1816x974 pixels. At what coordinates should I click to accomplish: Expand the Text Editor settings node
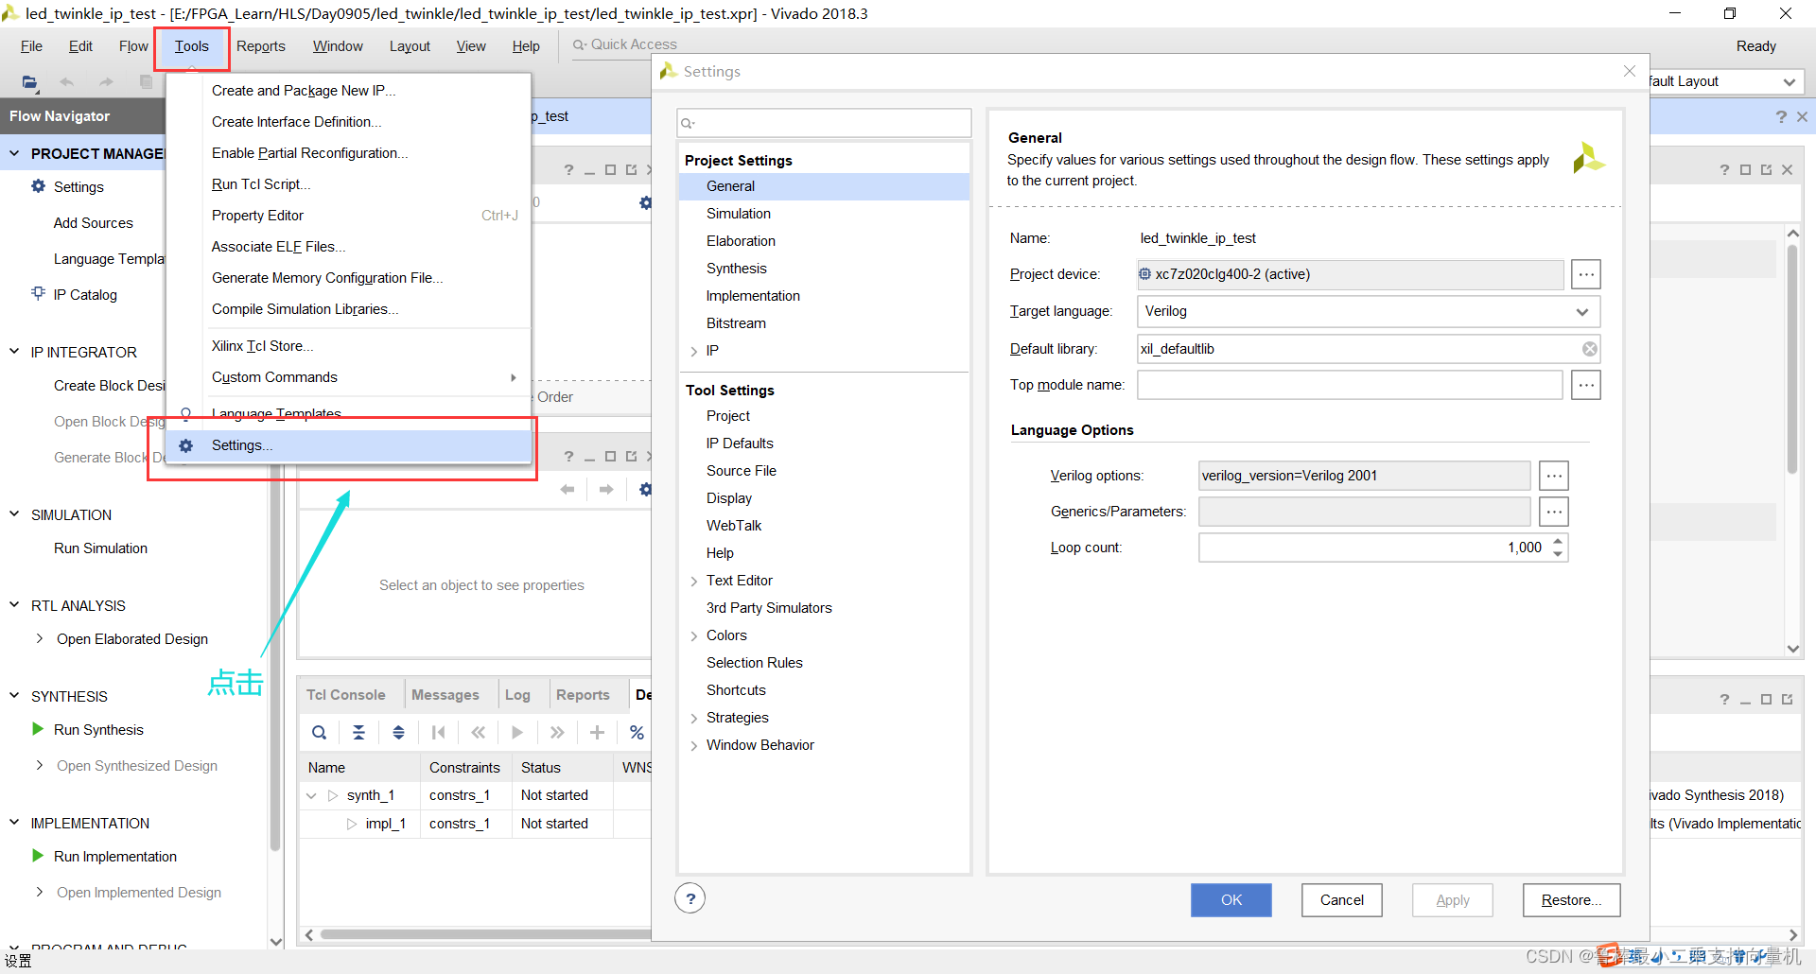pos(694,581)
